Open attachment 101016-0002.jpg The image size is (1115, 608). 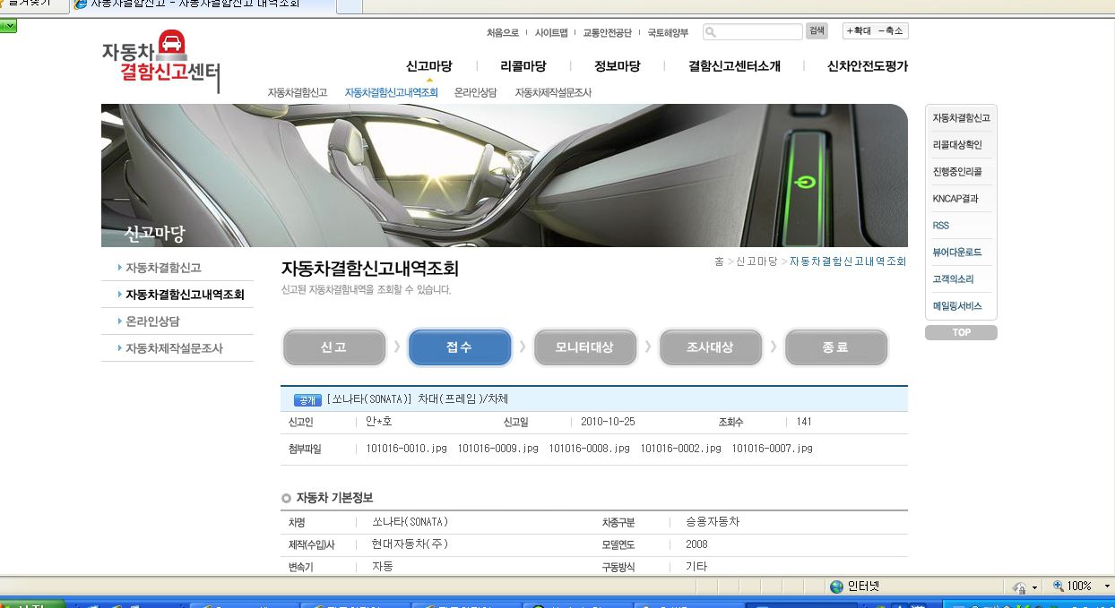tap(680, 448)
